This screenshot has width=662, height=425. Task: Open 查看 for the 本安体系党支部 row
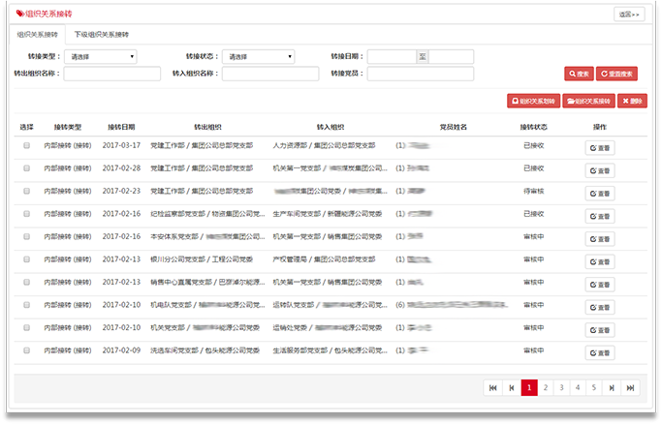tap(600, 239)
